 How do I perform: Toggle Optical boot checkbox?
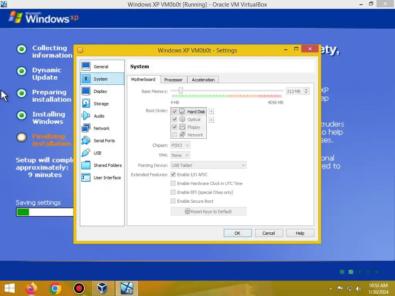coord(174,119)
